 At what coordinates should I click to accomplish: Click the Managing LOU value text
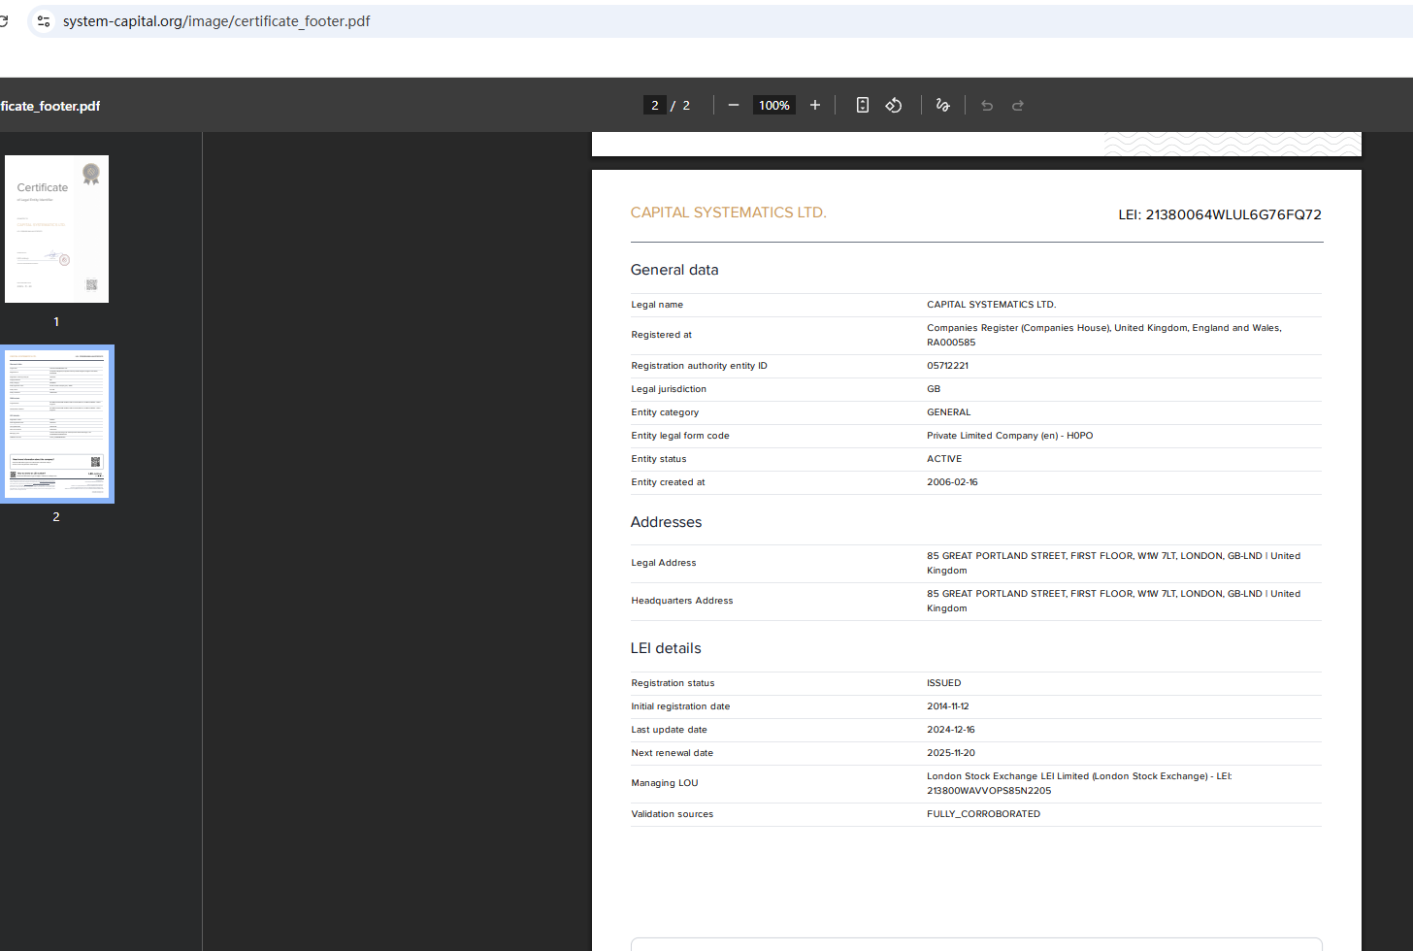point(1078,783)
